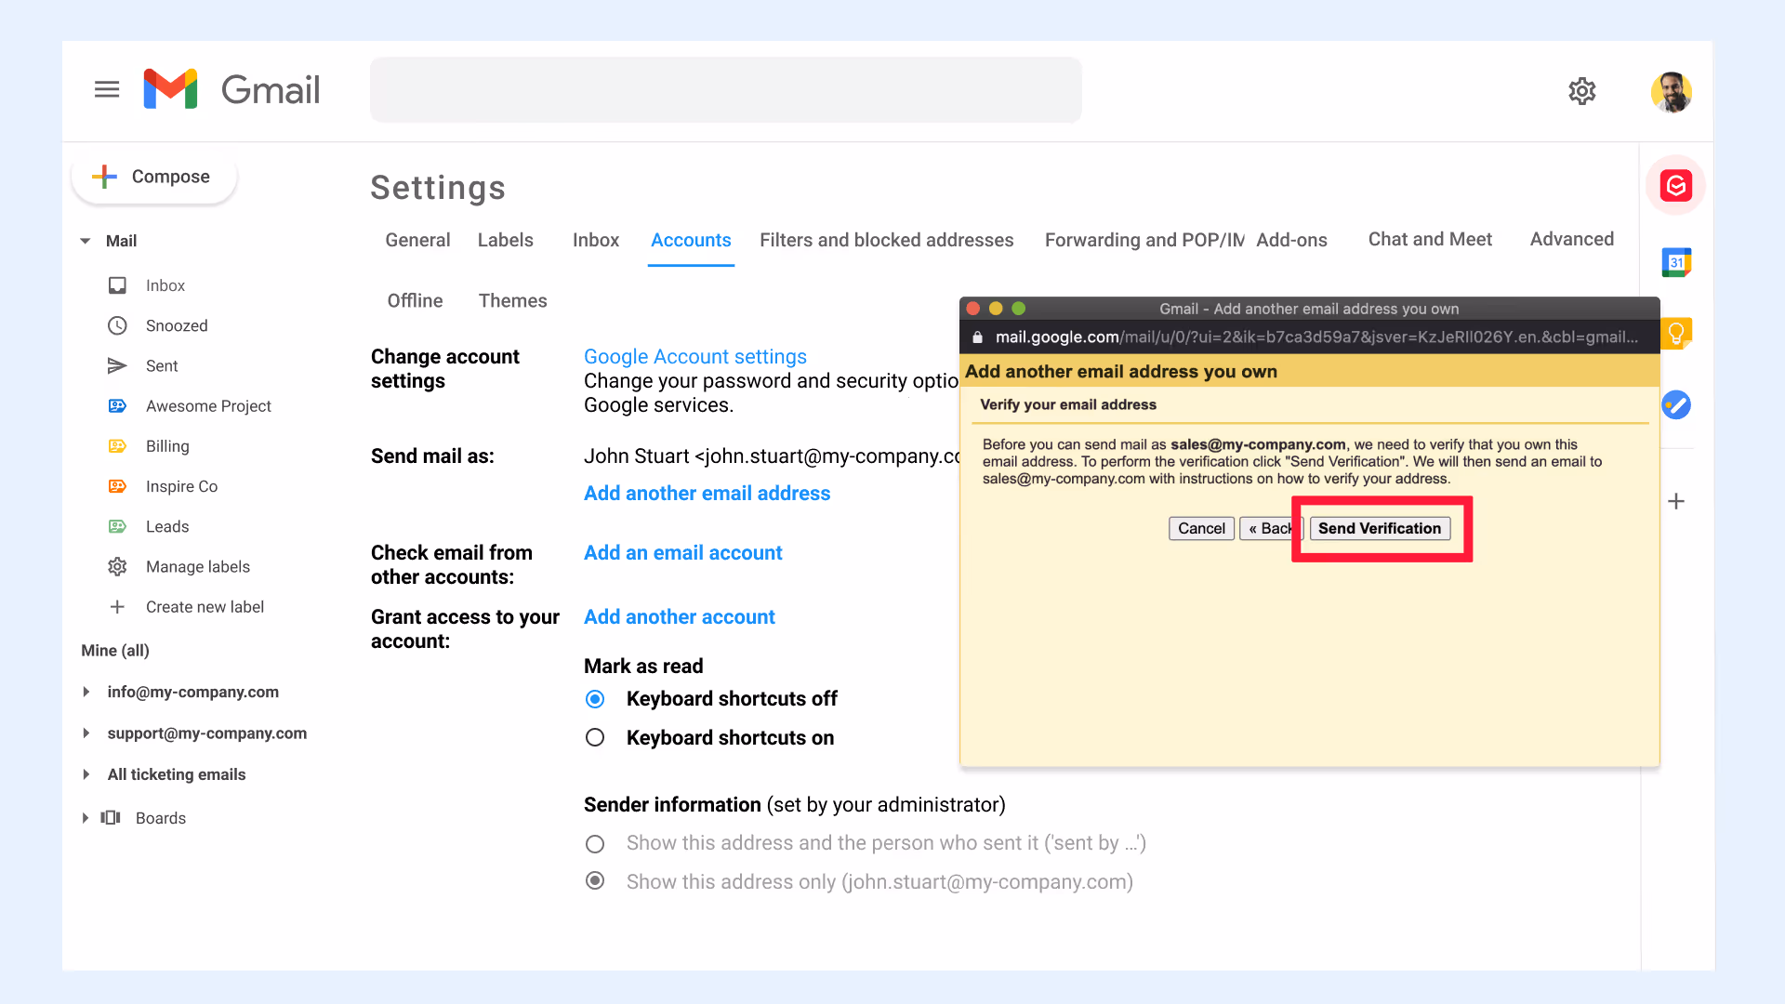The image size is (1785, 1004).
Task: Click the Back button in popup
Action: pos(1270,528)
